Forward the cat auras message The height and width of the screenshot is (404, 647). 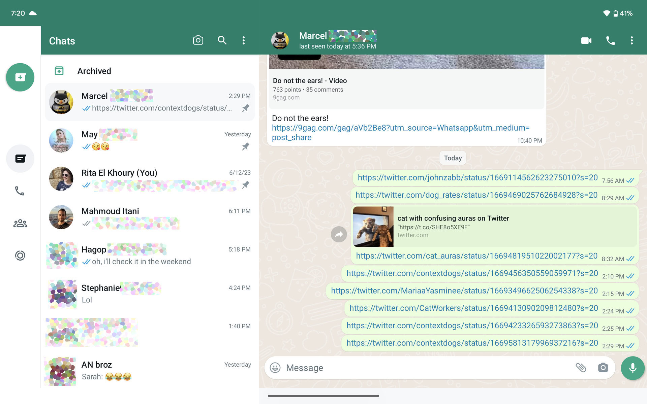point(339,234)
